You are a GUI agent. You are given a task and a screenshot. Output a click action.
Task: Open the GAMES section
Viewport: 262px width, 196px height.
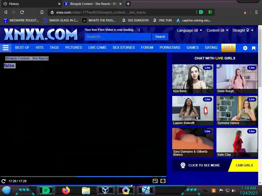192,47
